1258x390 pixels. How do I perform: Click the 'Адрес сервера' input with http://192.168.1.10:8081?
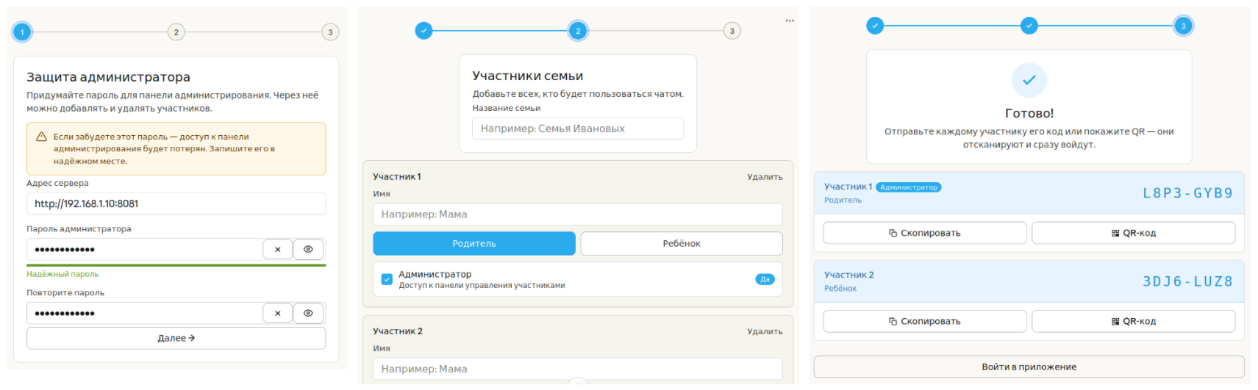(176, 203)
